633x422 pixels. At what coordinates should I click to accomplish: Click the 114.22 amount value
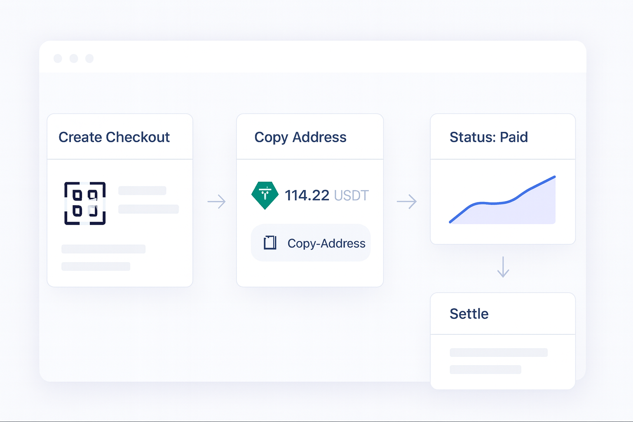tap(307, 195)
